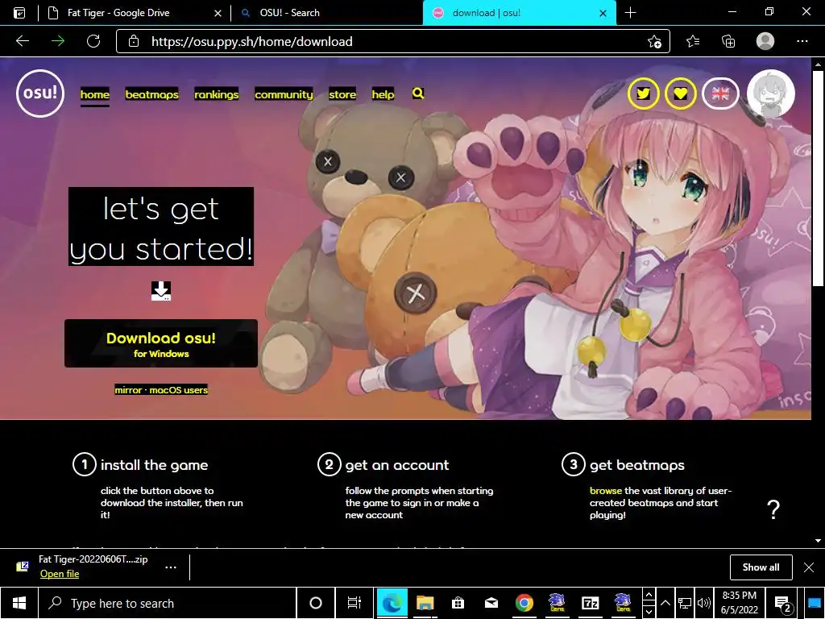Open file link for Fat Tiger zip
This screenshot has height=619, width=825.
click(x=60, y=574)
